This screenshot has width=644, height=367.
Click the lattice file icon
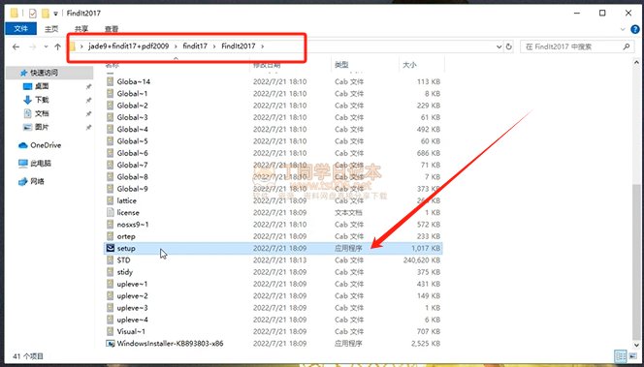click(x=110, y=200)
